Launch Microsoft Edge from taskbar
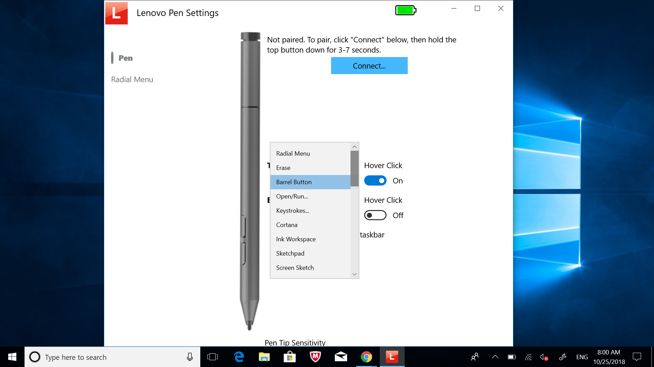The height and width of the screenshot is (367, 654). coord(239,357)
